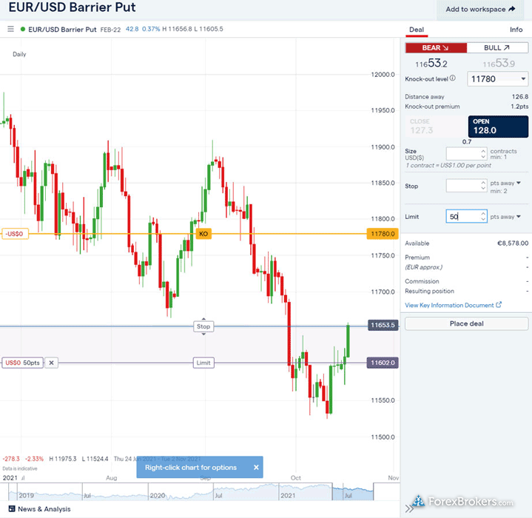The width and height of the screenshot is (532, 518).
Task: Switch to the Info tab
Action: pyautogui.click(x=516, y=30)
